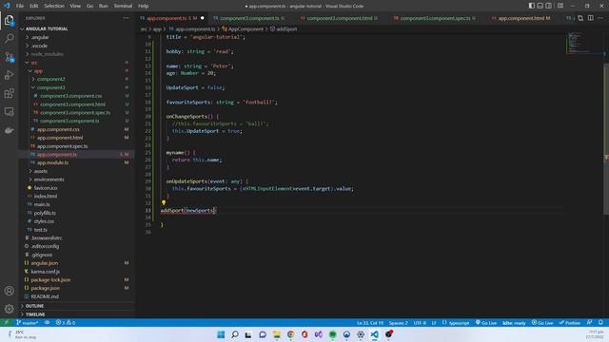Click AppComponent in the breadcrumbs
The width and height of the screenshot is (609, 342).
(x=246, y=29)
